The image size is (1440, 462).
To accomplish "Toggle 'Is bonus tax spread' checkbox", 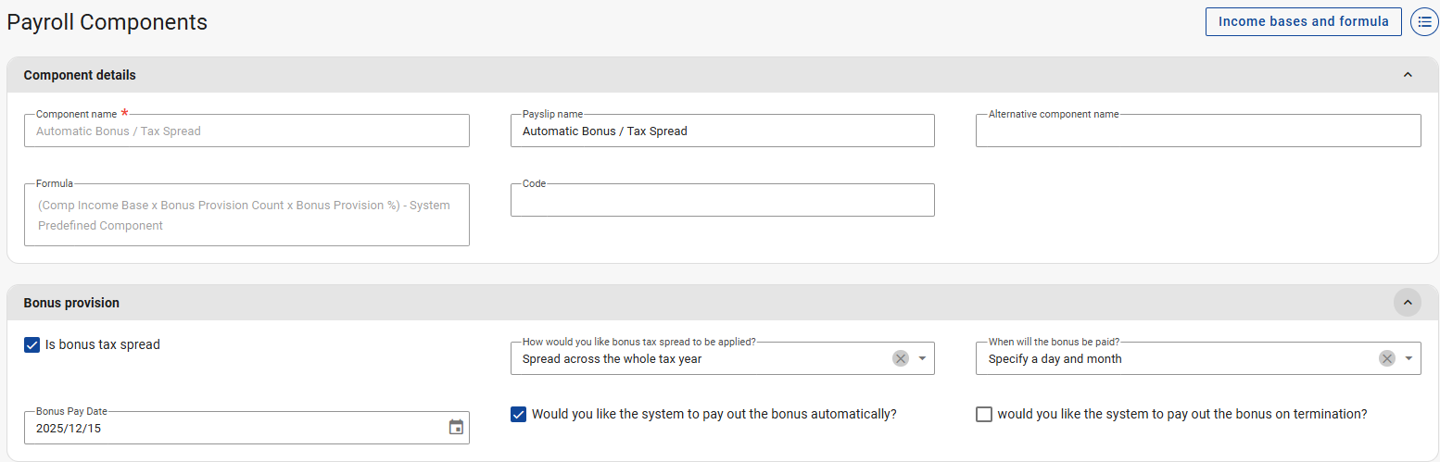I will click(x=32, y=345).
